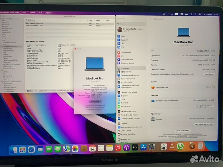Open Game Center in settings sidebar

(124, 131)
